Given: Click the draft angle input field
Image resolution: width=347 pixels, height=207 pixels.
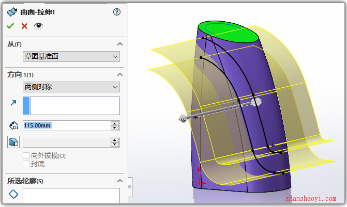Looking at the screenshot, I should 67,142.
